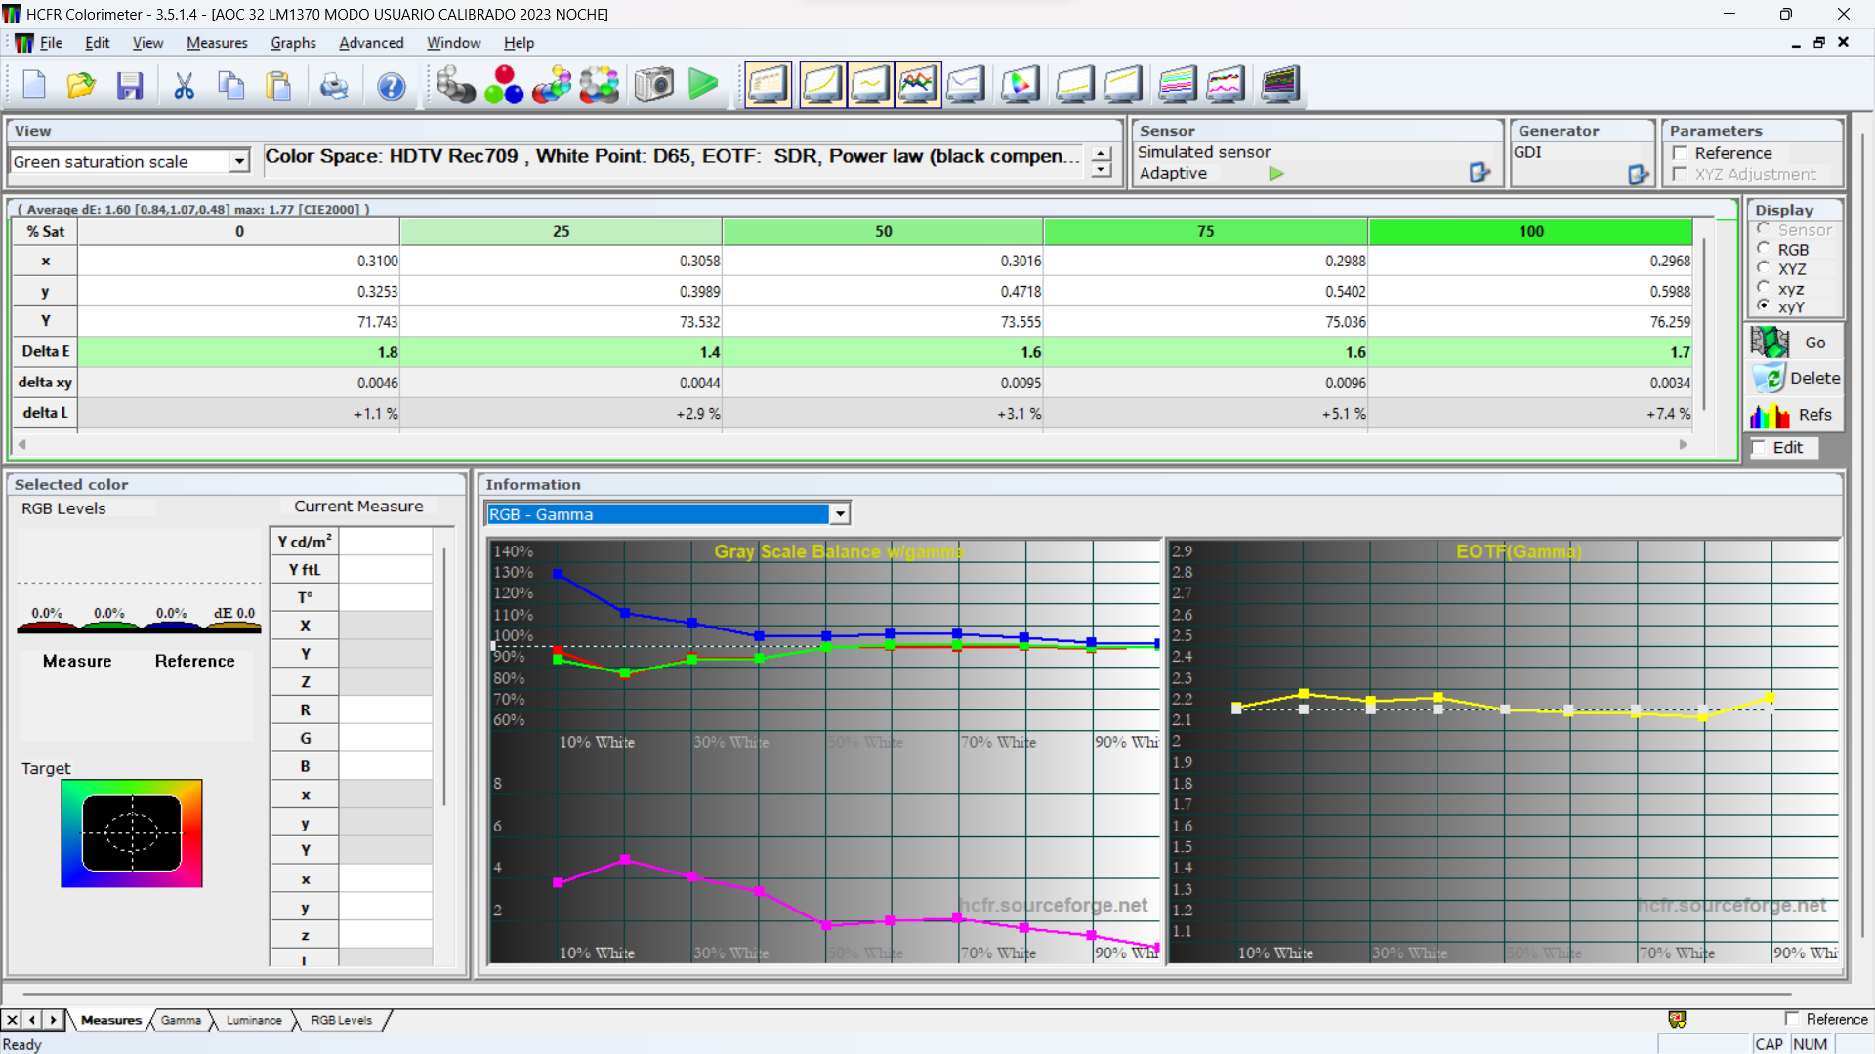Open the Help menu

pyautogui.click(x=519, y=43)
